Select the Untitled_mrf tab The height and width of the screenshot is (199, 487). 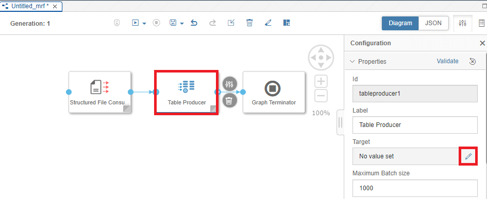point(30,6)
